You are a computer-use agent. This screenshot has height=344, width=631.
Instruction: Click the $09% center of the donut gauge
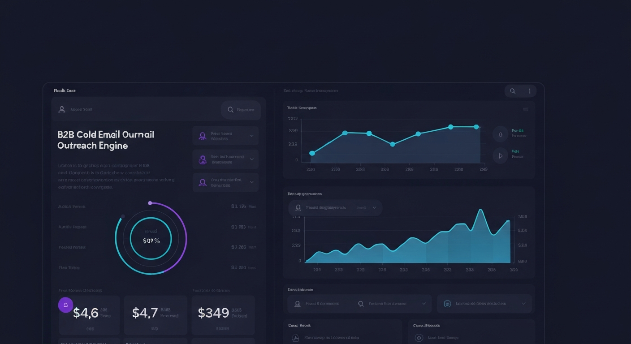click(151, 241)
